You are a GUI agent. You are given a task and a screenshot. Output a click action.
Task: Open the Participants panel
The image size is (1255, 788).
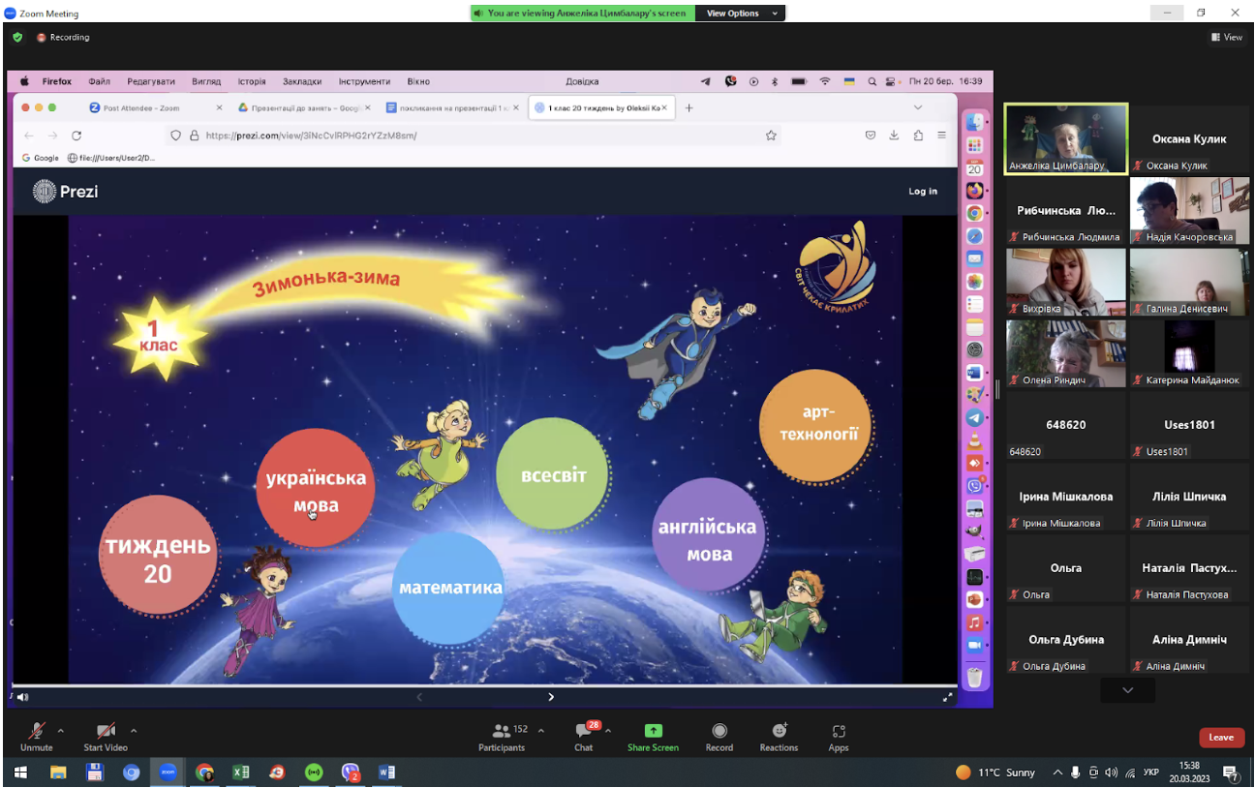point(501,737)
